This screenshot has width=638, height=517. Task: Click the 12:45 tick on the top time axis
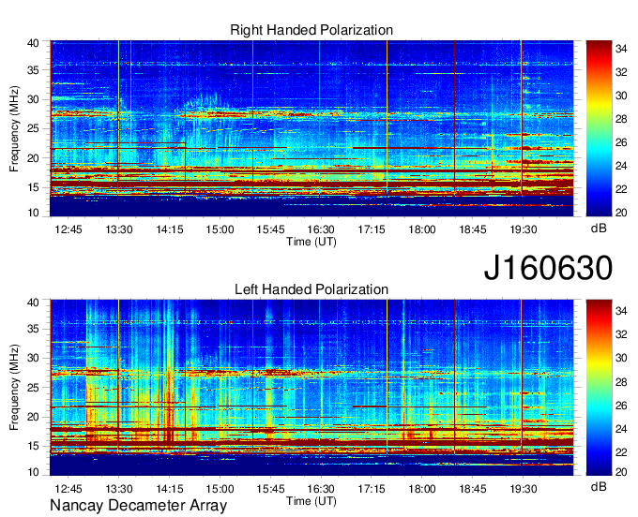[x=68, y=229]
